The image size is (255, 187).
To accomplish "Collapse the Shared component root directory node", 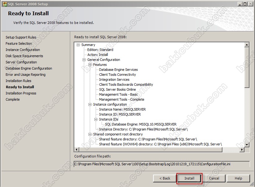I will (90, 134).
